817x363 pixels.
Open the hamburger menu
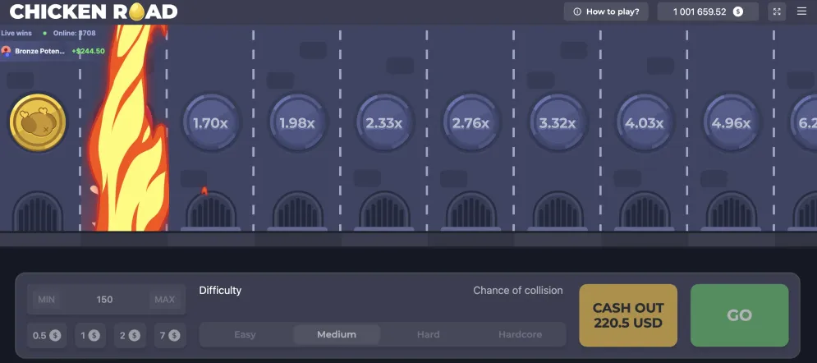pos(801,11)
